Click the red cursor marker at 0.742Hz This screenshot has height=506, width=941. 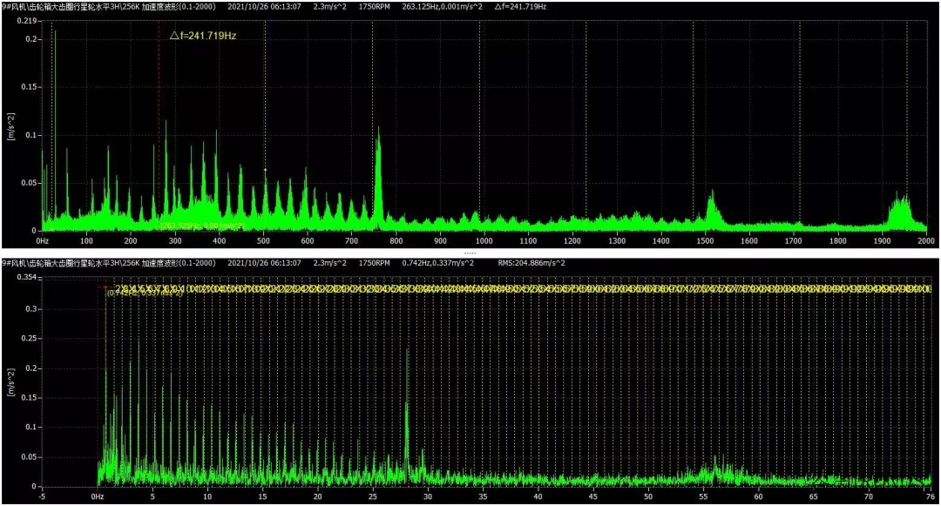coord(105,287)
